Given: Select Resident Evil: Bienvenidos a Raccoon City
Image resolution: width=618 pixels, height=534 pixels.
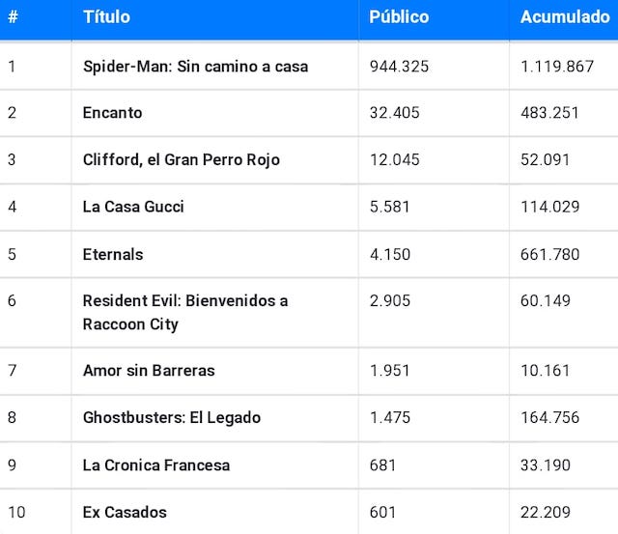Looking at the screenshot, I should (x=185, y=313).
